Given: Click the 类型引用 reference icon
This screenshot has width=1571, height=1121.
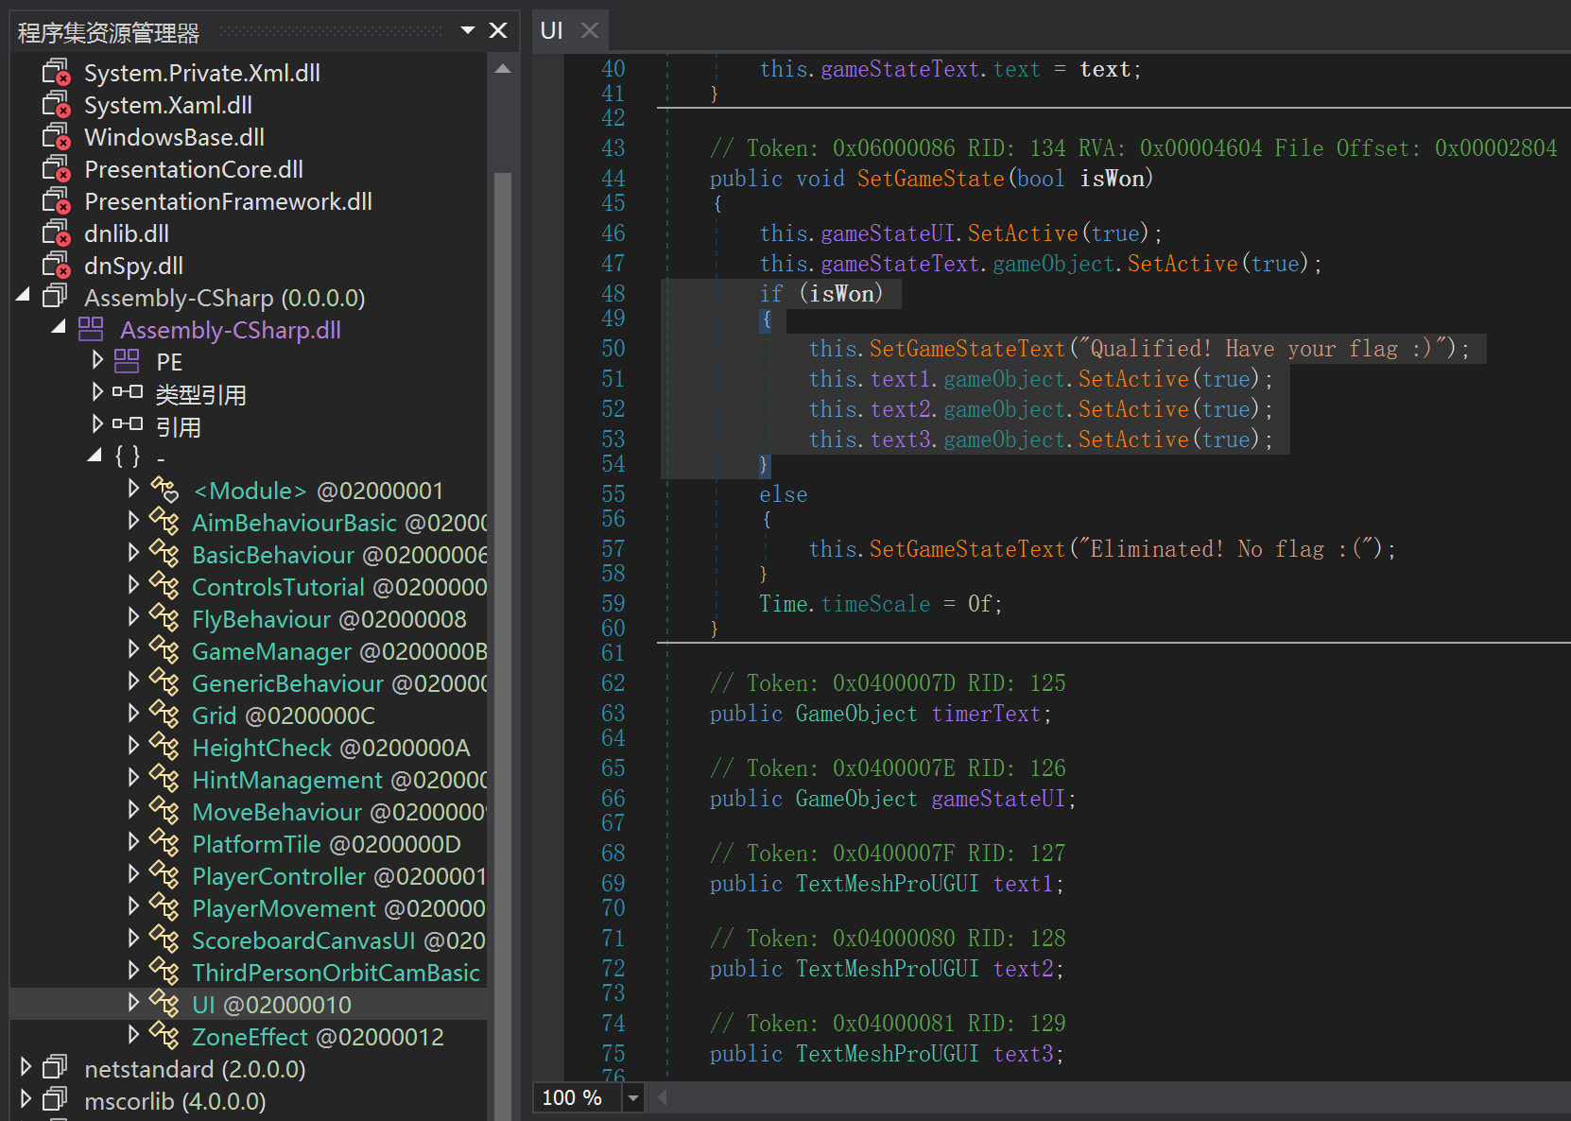Looking at the screenshot, I should [x=128, y=392].
